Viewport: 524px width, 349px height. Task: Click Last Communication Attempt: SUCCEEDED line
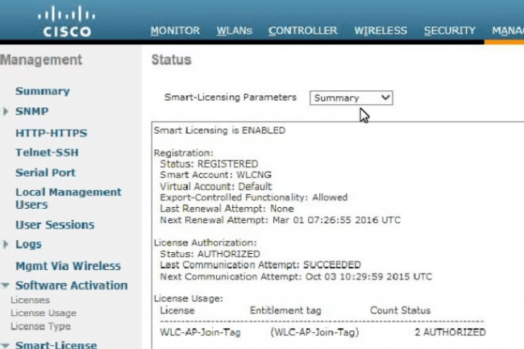tap(260, 265)
